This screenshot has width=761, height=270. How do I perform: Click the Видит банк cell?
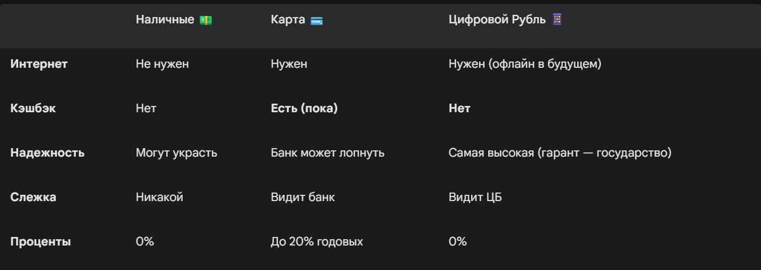pos(303,197)
